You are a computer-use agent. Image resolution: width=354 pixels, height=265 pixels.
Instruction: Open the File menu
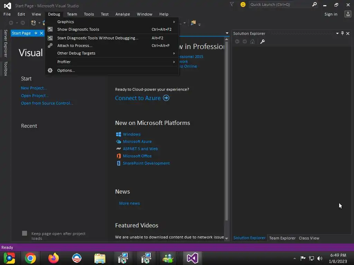tap(7, 14)
